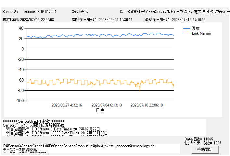The image size is (230, 156).
Task: Click the blue 温度 legend line
Action: (x=187, y=28)
